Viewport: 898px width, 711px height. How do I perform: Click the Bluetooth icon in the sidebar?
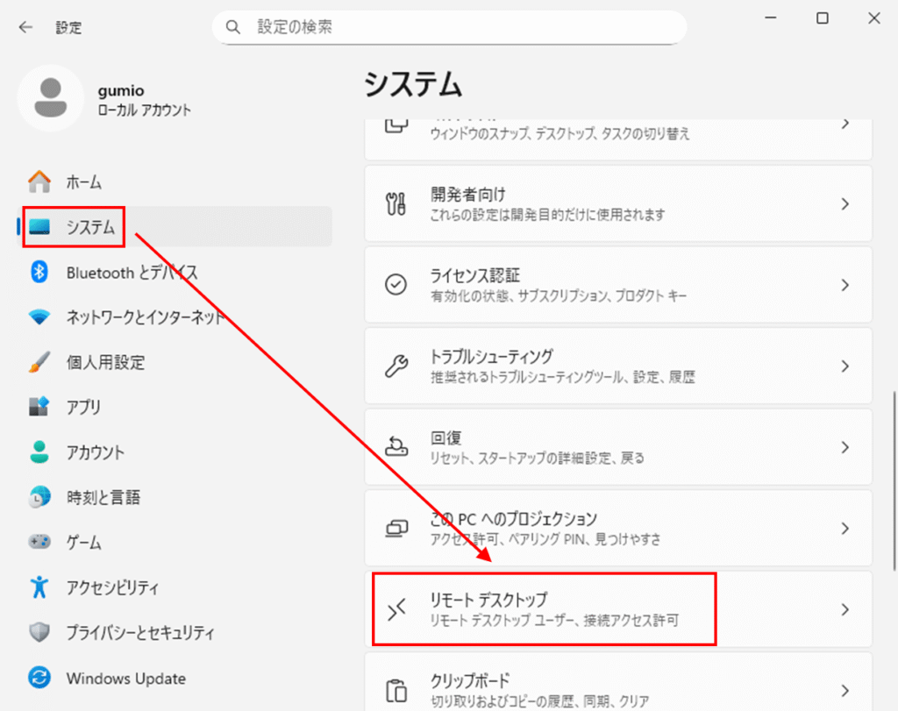point(39,273)
